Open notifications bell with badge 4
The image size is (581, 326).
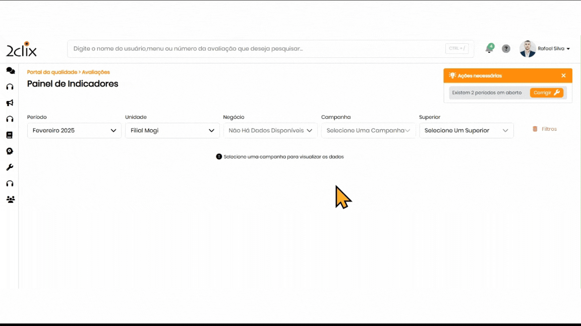489,49
